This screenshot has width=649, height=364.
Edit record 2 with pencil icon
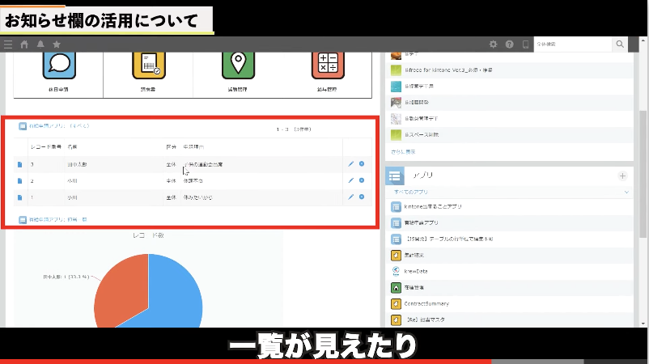point(350,180)
